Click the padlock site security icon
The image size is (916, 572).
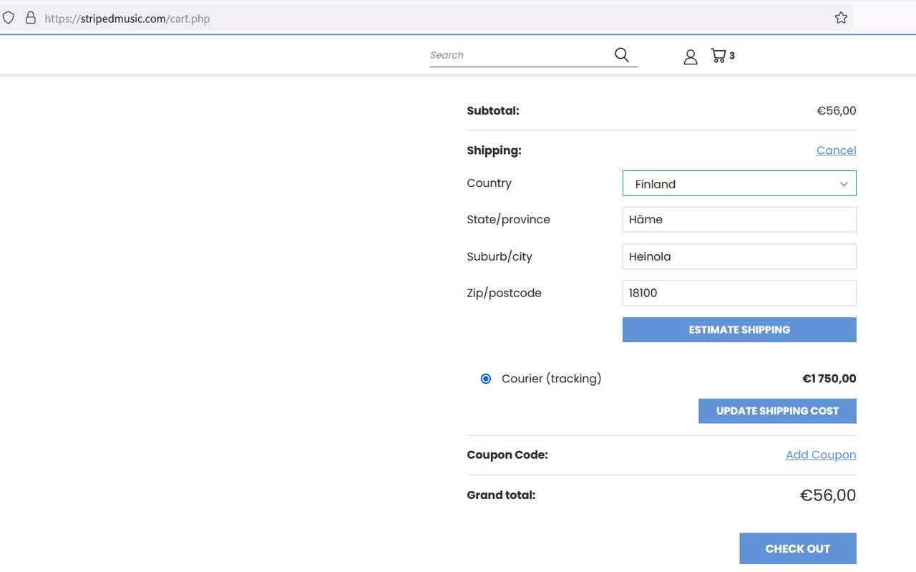pyautogui.click(x=31, y=18)
